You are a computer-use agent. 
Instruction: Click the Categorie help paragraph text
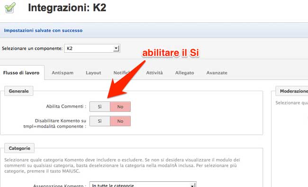[x=122, y=165]
